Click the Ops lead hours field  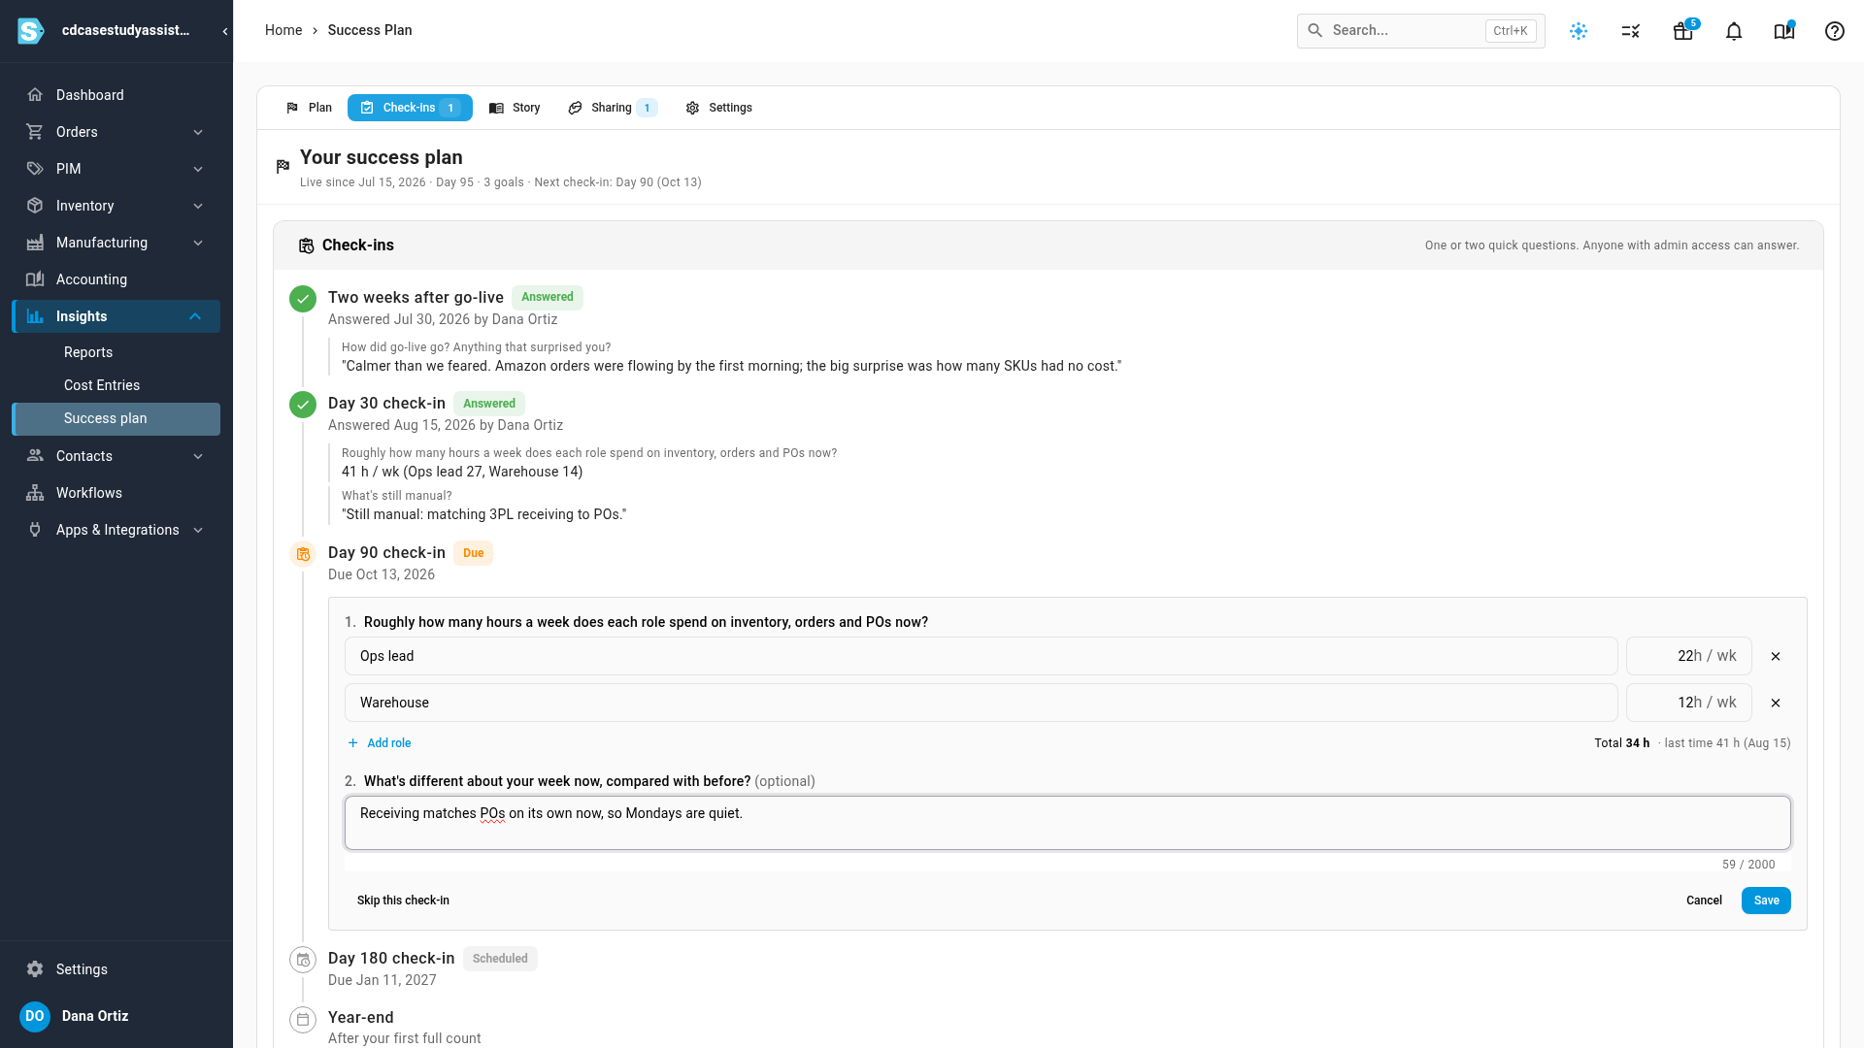(1689, 656)
